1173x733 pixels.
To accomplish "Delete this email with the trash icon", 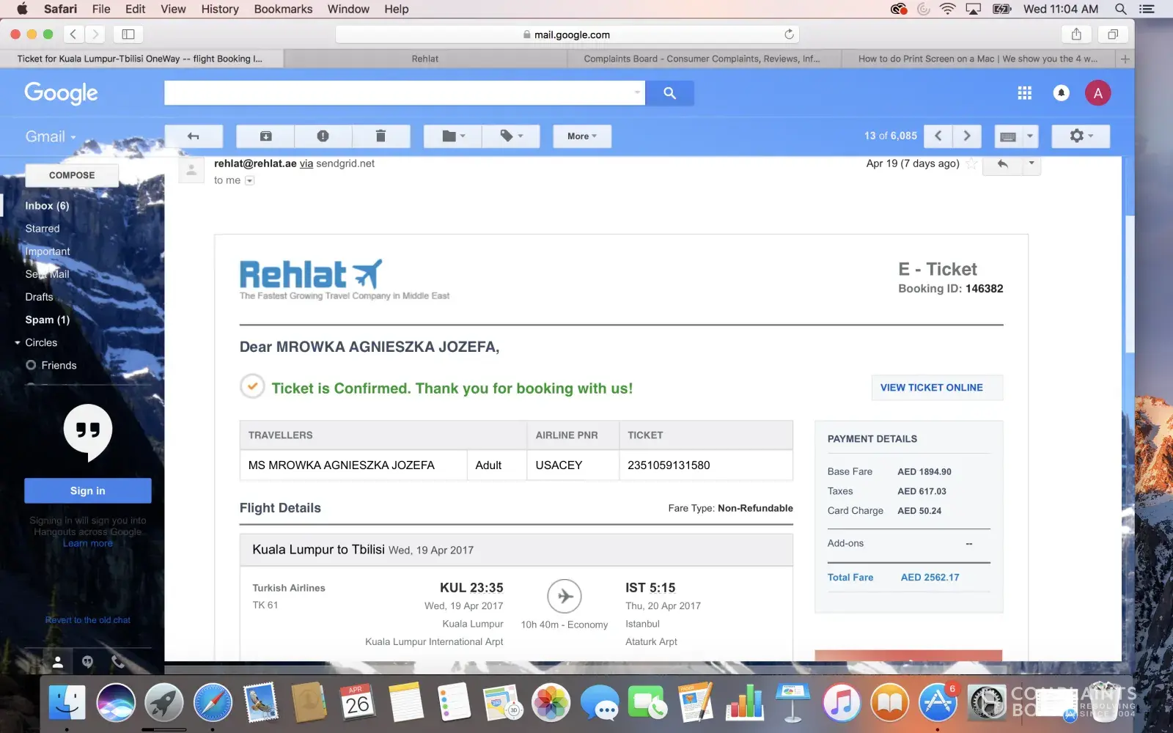I will pyautogui.click(x=380, y=136).
